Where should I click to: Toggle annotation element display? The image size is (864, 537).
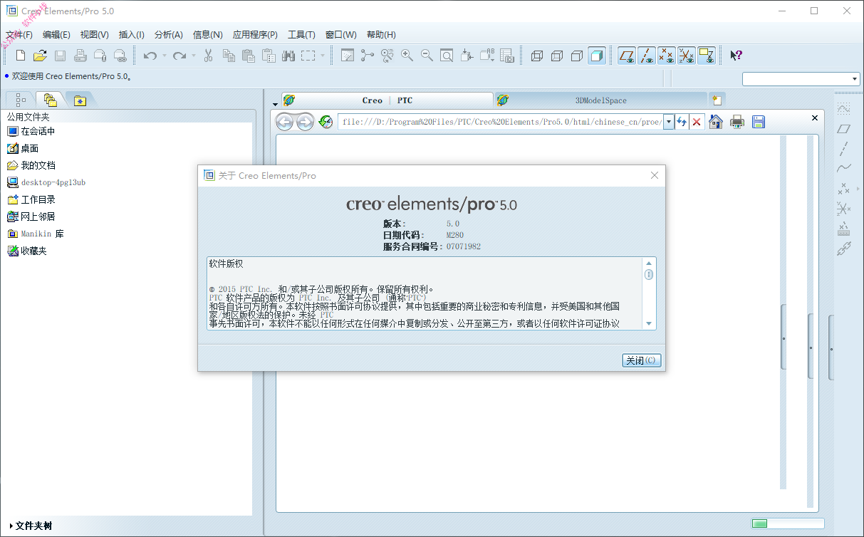tap(707, 56)
